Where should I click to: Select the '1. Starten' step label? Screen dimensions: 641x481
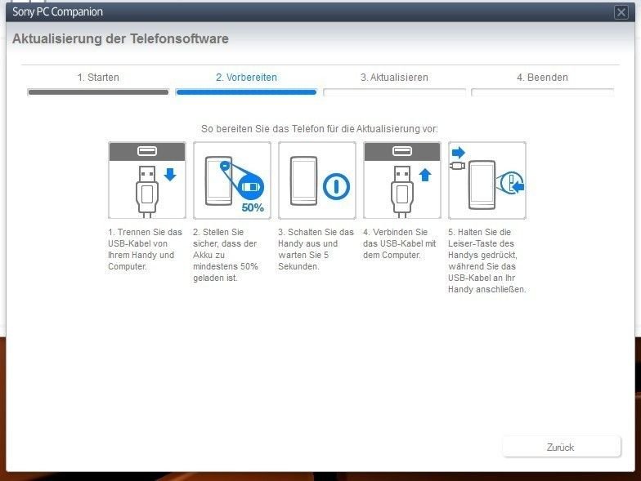point(98,78)
